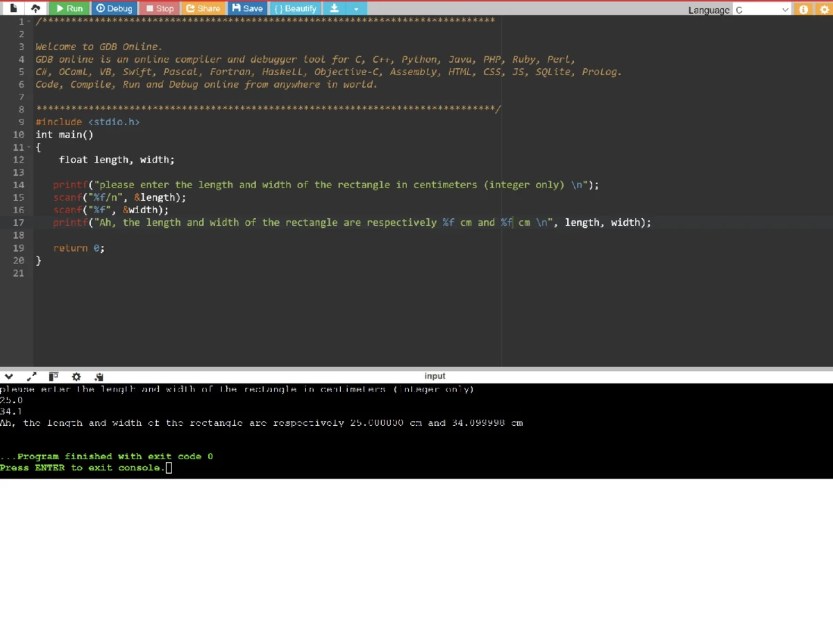Open editor settings with the orange gear icon
The width and height of the screenshot is (833, 644).
(824, 10)
